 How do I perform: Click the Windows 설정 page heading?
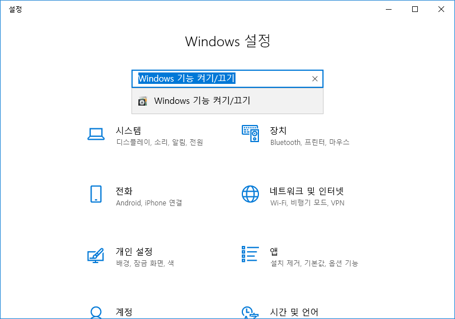pos(228,41)
